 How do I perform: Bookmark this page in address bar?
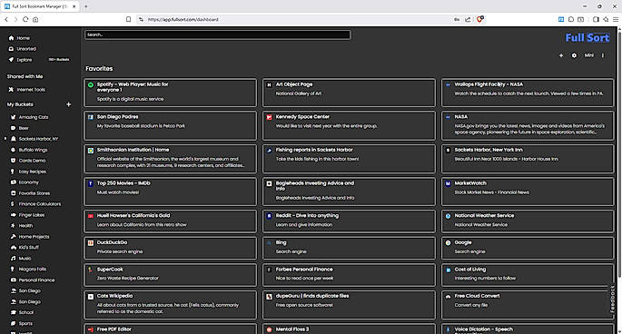pos(128,19)
